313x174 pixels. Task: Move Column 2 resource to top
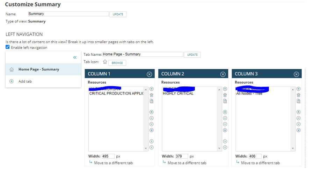pos(225,112)
